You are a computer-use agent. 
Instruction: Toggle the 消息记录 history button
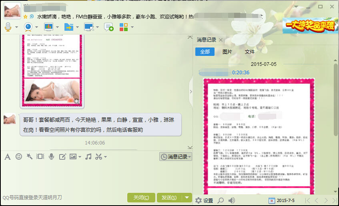[x=176, y=156]
